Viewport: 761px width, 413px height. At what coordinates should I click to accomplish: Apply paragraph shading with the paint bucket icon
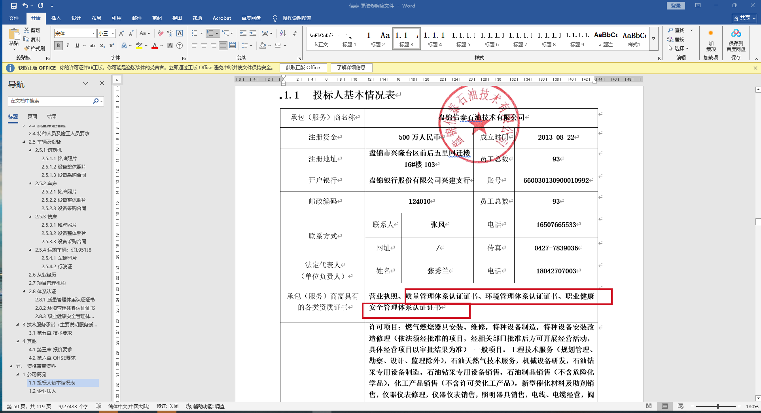tap(263, 45)
